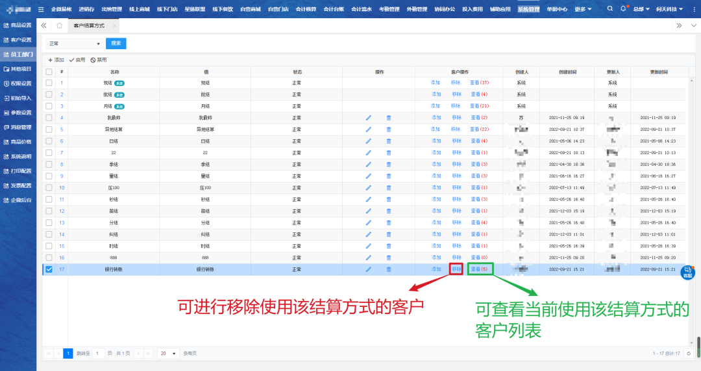
Task: Tick the checkbox for row 5 异地结算
Action: [49, 129]
